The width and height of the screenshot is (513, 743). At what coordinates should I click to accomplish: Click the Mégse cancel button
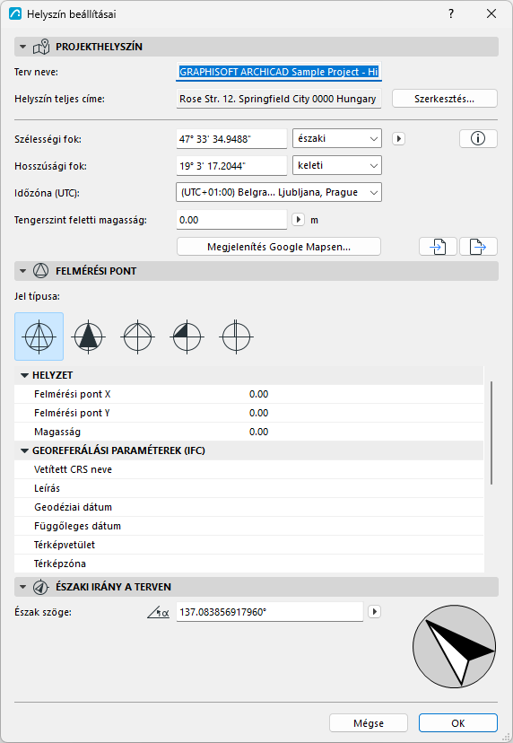pyautogui.click(x=369, y=723)
